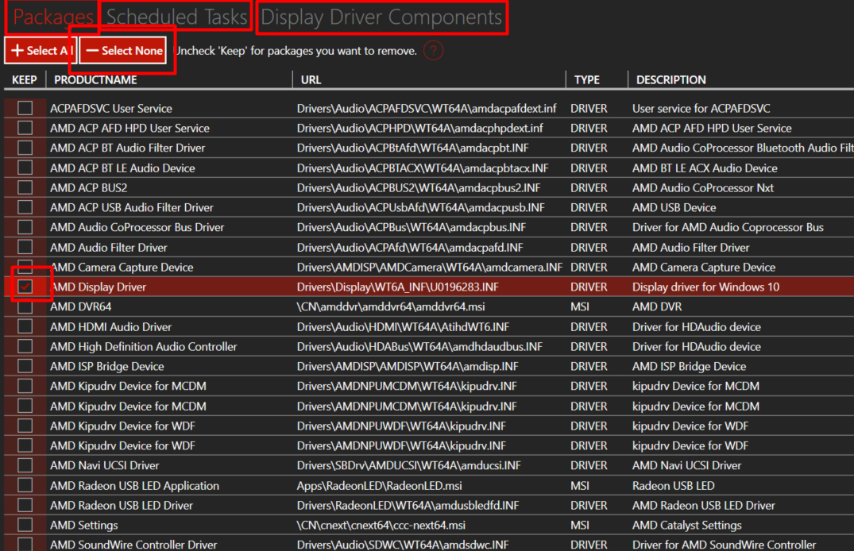The width and height of the screenshot is (854, 551).
Task: Click the AtihdWT6.INF URL cell
Action: tap(403, 326)
